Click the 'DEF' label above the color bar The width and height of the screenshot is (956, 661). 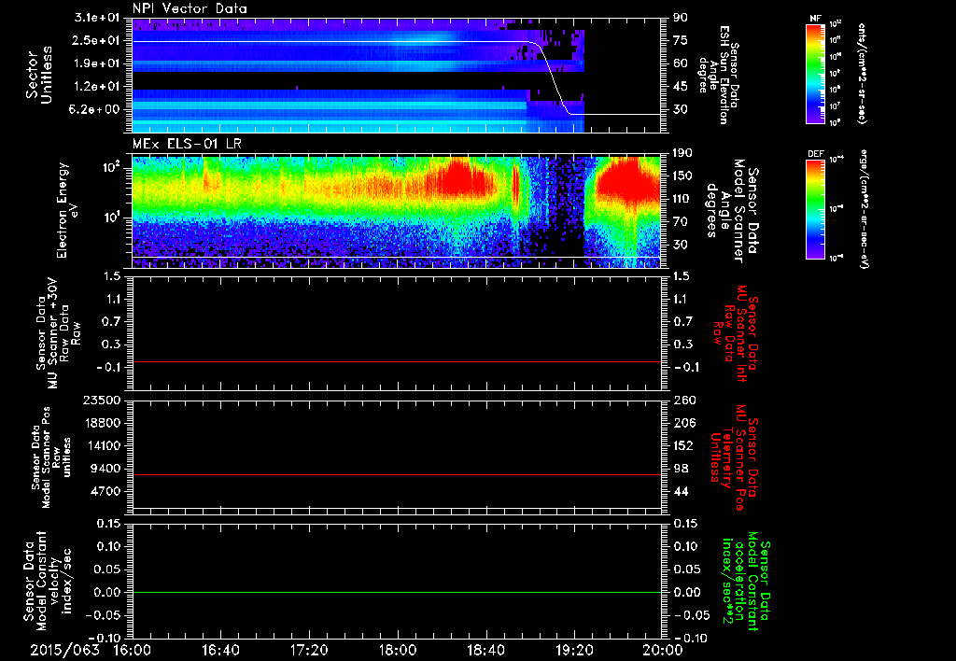pos(816,154)
